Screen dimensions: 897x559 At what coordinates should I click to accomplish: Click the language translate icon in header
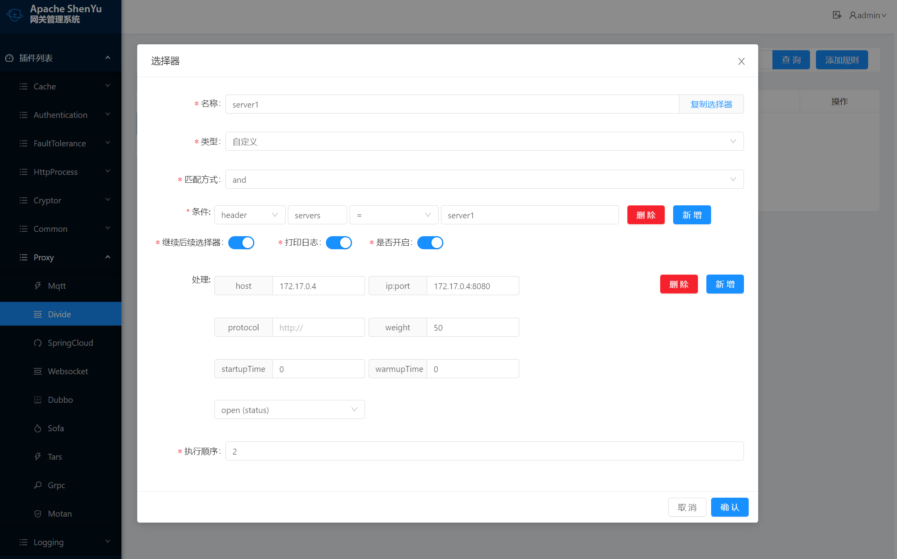click(836, 15)
